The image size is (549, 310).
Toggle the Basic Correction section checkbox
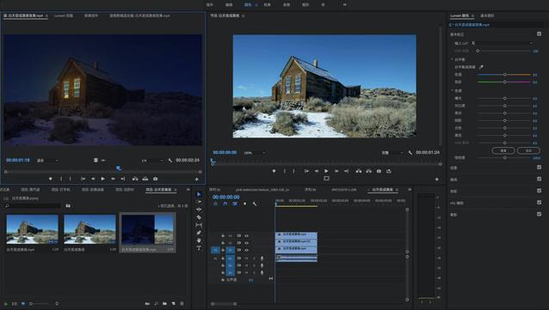point(540,33)
